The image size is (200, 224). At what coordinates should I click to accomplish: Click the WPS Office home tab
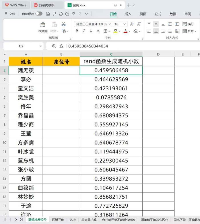coord(16,5)
